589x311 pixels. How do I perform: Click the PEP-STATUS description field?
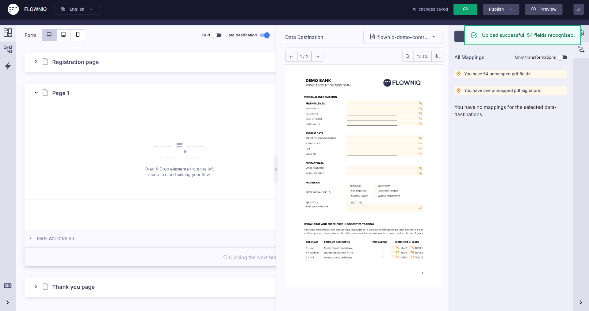pyautogui.click(x=385, y=208)
